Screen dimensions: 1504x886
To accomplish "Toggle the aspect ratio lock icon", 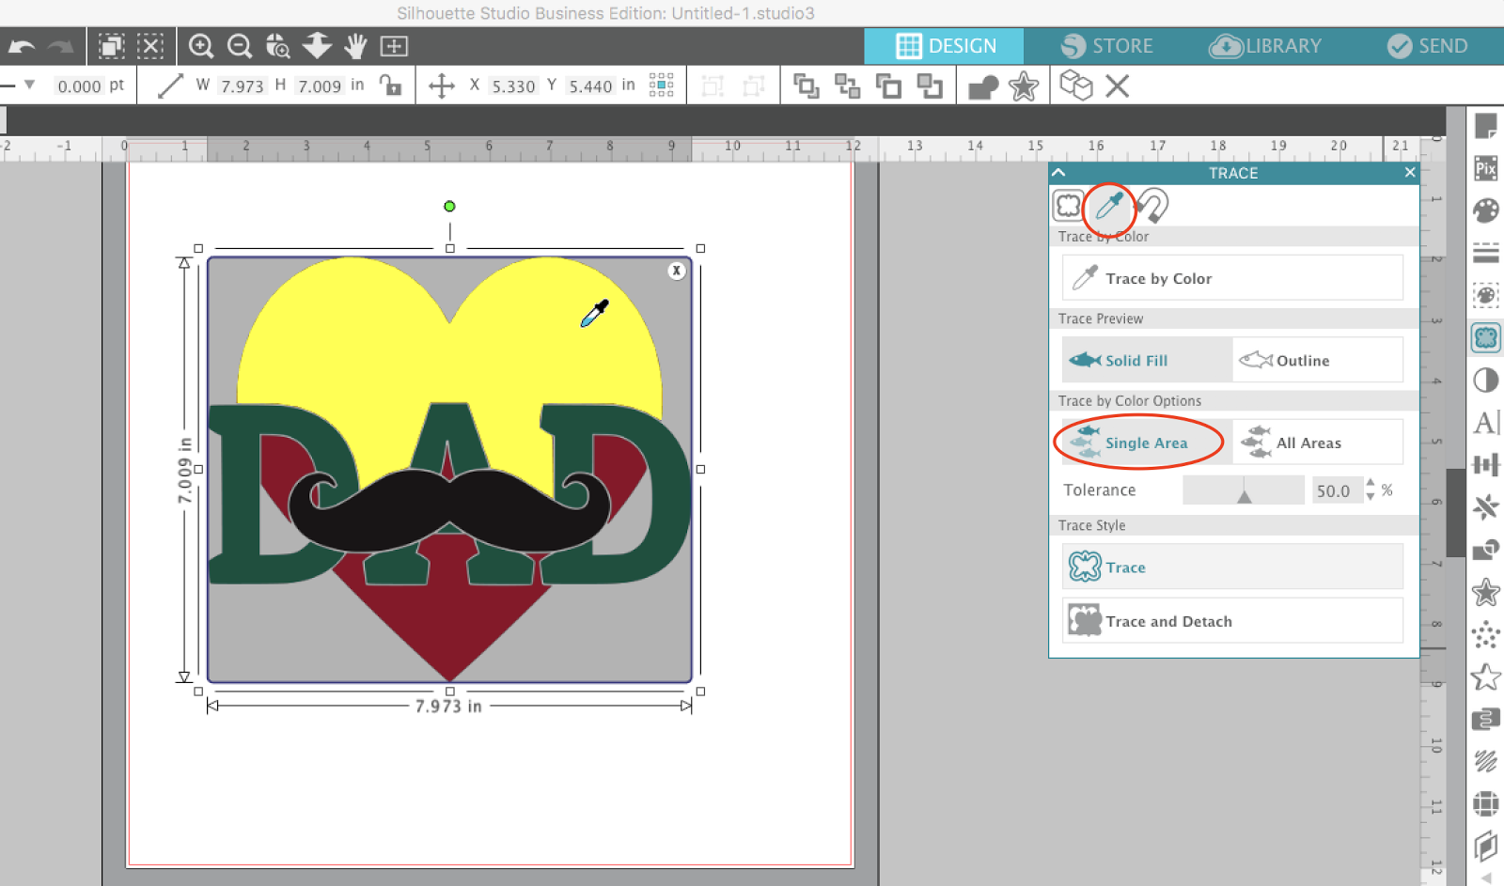I will 390,85.
